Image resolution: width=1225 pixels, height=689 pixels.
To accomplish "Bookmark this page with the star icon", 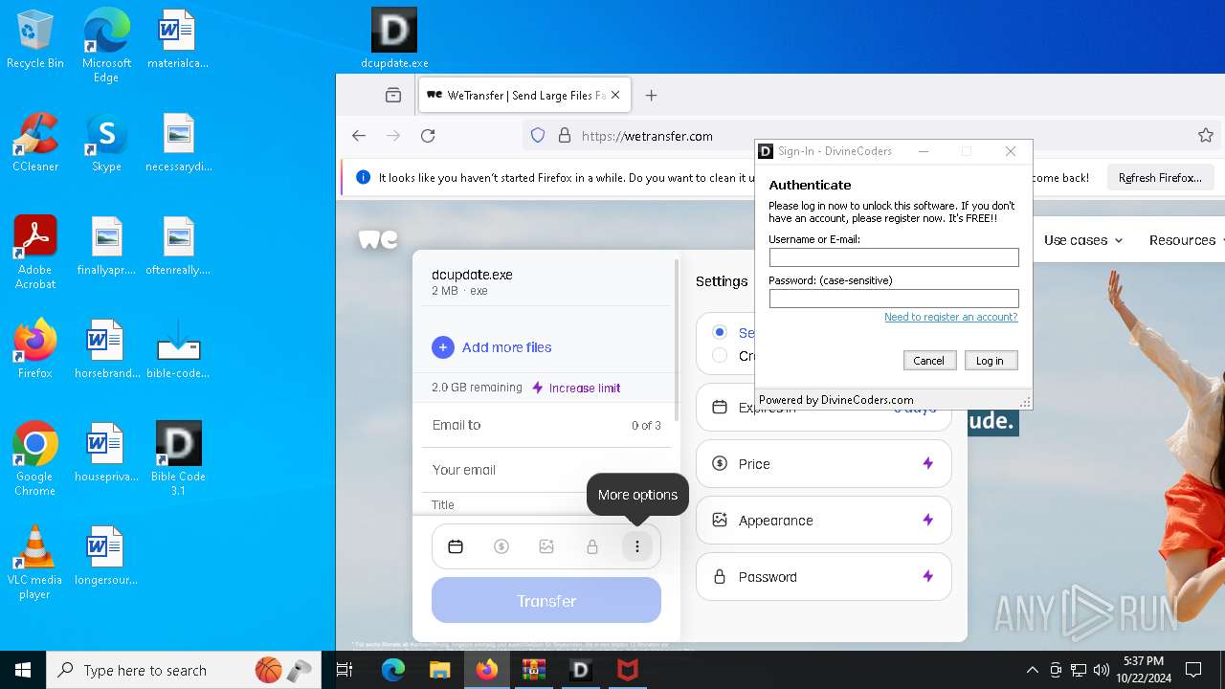I will (1206, 136).
